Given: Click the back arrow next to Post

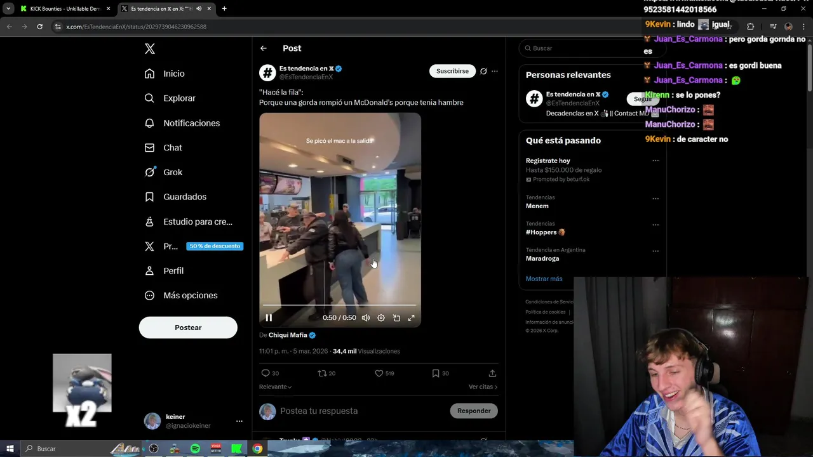Looking at the screenshot, I should tap(264, 48).
